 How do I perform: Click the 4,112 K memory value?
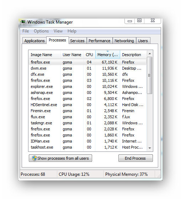pos(111,105)
